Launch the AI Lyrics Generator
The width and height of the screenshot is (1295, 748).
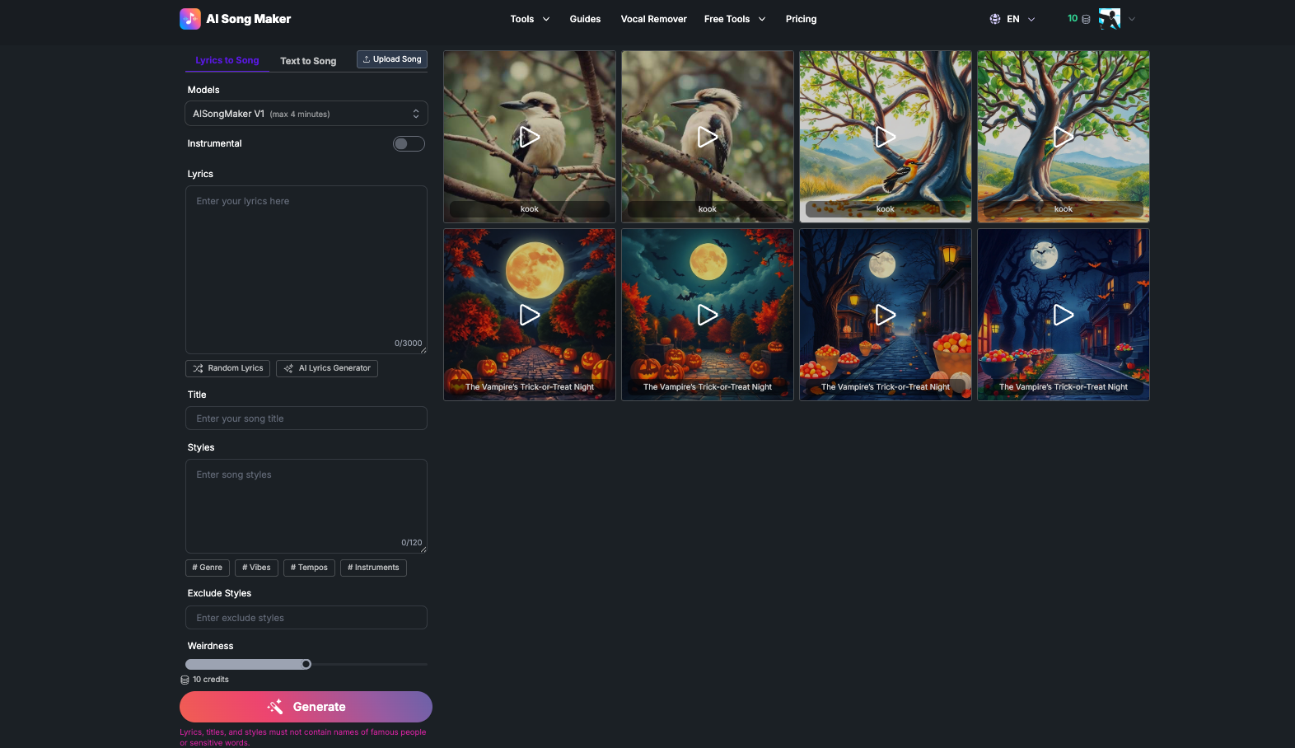327,368
